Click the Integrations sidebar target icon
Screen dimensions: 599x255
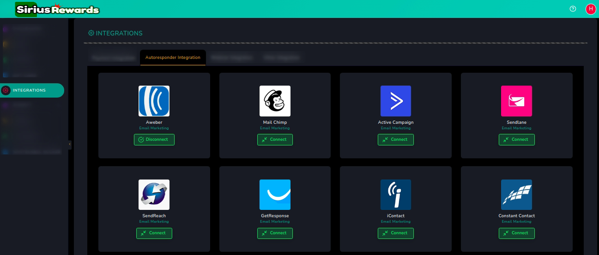click(x=6, y=90)
